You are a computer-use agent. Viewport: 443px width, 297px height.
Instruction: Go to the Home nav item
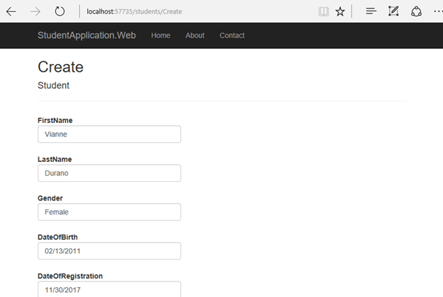tap(160, 36)
